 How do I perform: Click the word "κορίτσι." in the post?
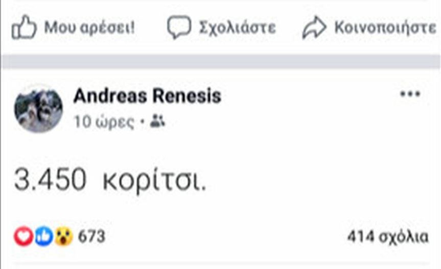154,183
